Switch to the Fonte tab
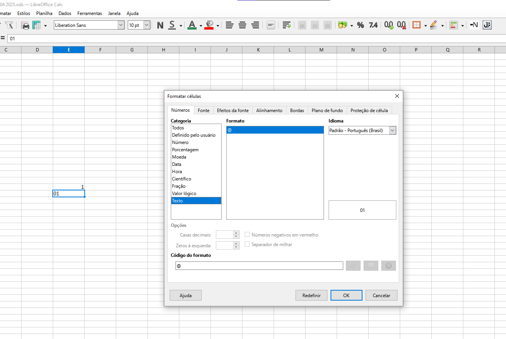 204,110
